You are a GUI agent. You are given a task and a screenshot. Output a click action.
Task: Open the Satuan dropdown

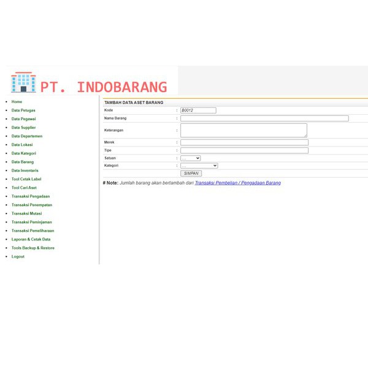point(190,158)
